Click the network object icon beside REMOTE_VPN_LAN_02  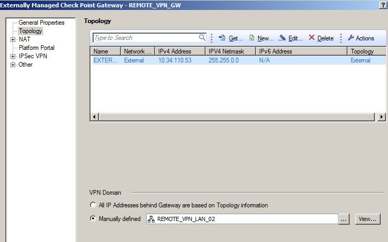pos(151,219)
